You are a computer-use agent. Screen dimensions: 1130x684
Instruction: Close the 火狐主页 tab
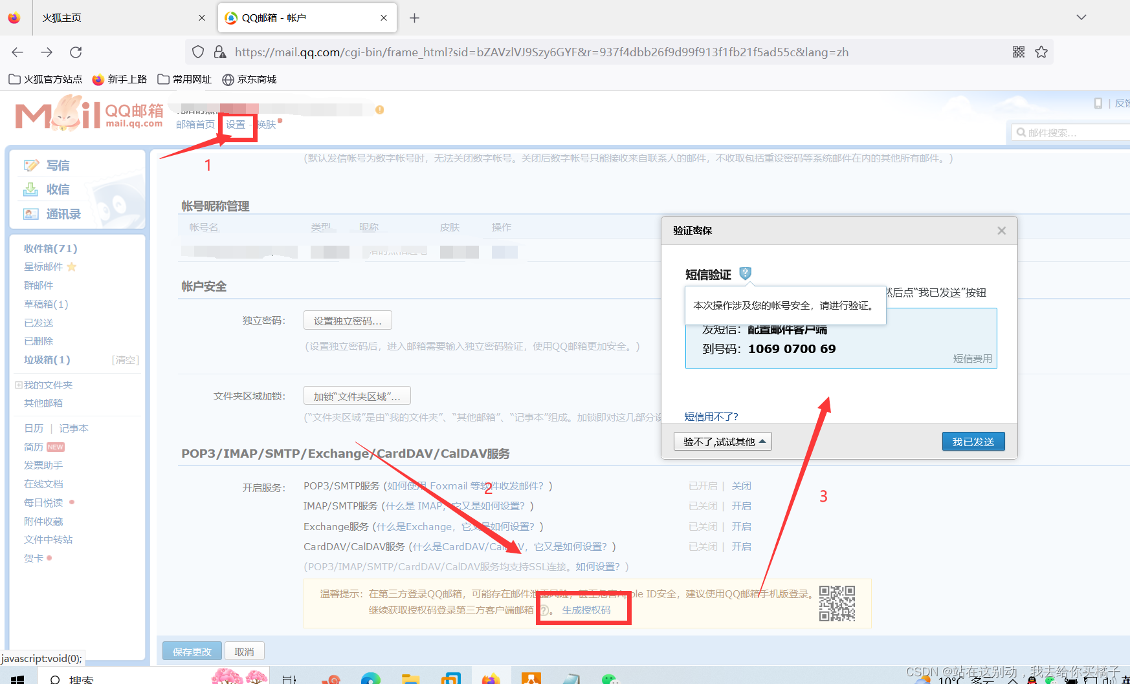pyautogui.click(x=202, y=18)
